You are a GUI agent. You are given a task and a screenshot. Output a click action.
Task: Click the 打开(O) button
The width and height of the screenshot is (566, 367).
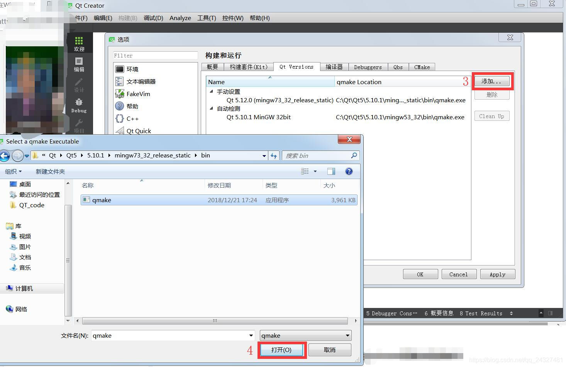point(281,350)
